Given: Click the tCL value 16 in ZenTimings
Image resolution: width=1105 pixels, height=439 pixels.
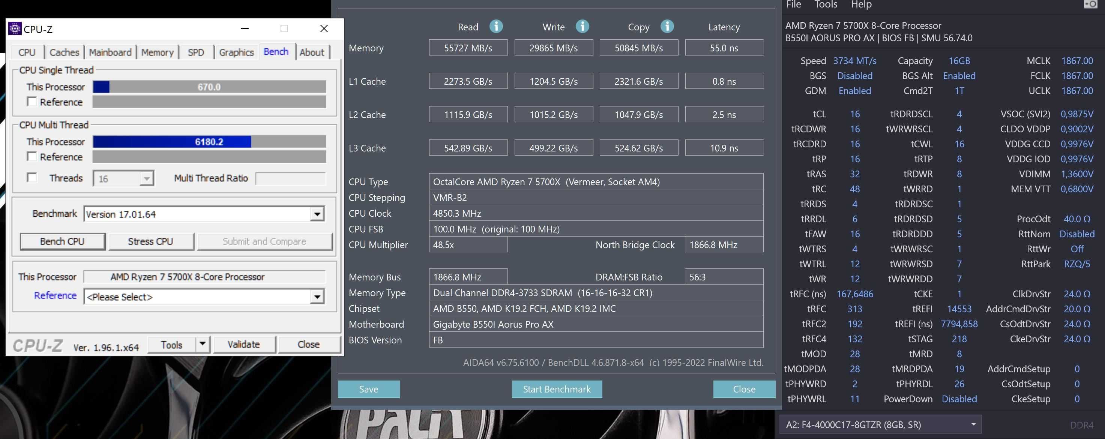Looking at the screenshot, I should 854,114.
